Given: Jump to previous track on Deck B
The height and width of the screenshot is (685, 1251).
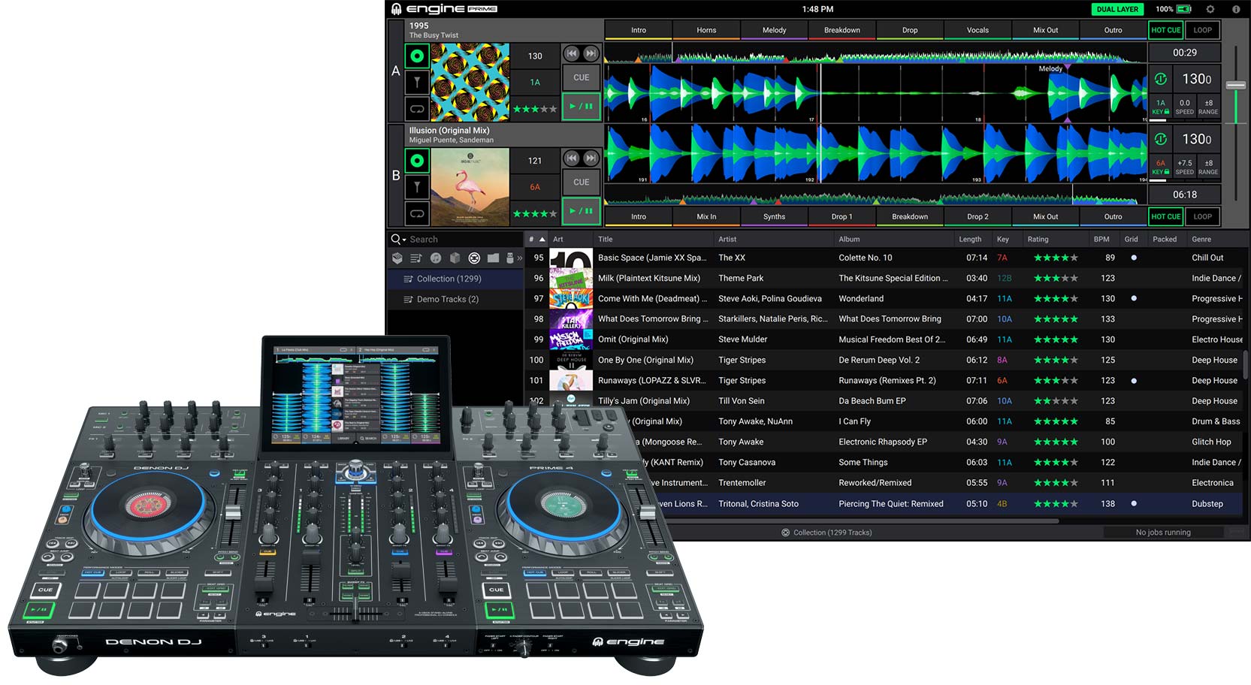Looking at the screenshot, I should [x=572, y=158].
